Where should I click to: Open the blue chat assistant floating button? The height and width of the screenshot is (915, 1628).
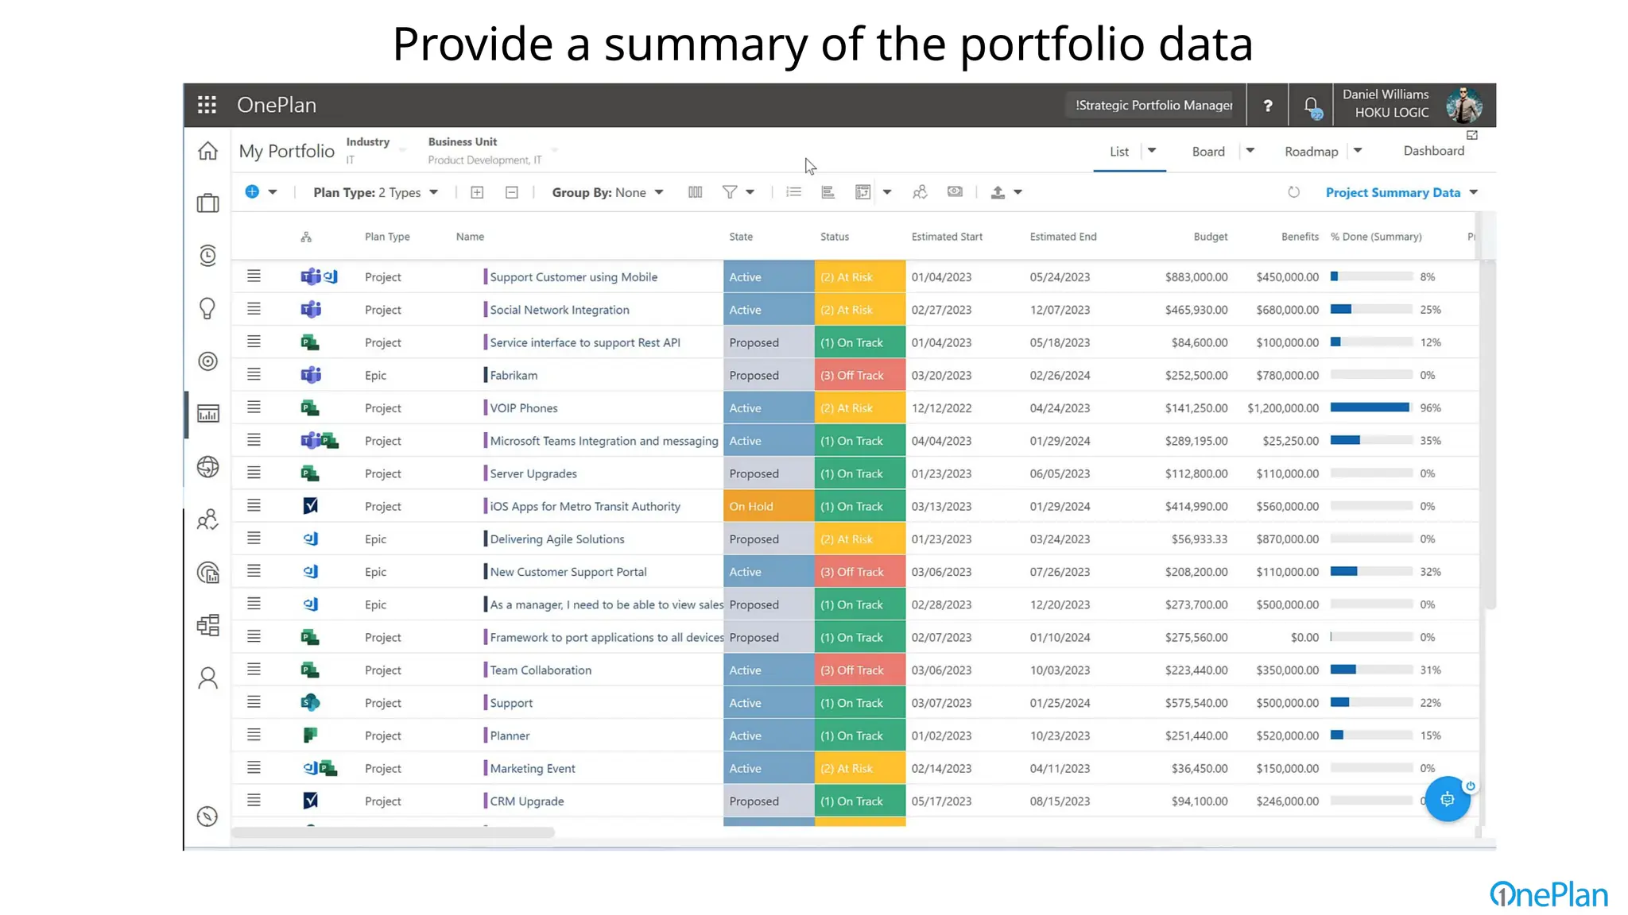pos(1448,799)
